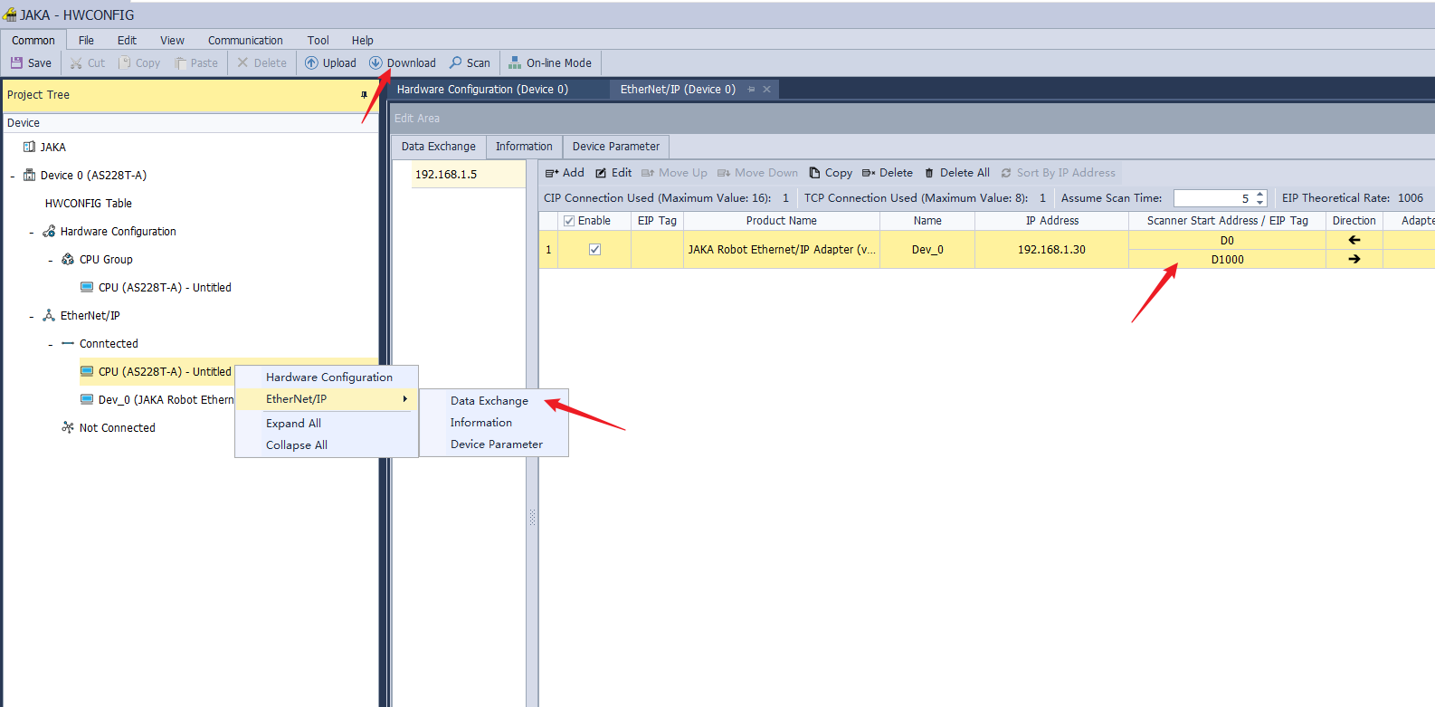Image resolution: width=1435 pixels, height=707 pixels.
Task: Click the Upload toolbar icon
Action: [311, 63]
